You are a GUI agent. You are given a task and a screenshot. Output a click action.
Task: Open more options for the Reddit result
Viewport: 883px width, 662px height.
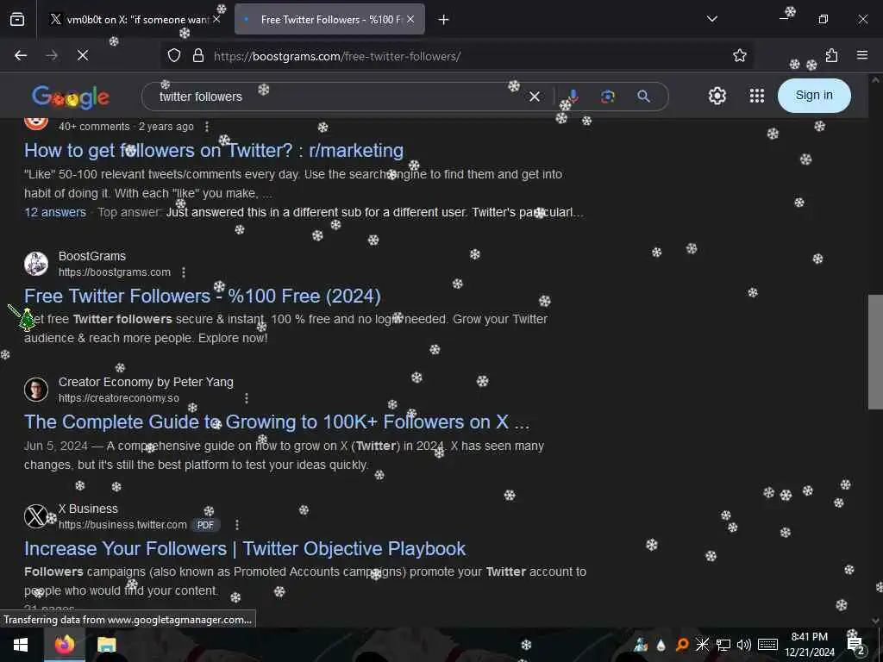(x=207, y=127)
